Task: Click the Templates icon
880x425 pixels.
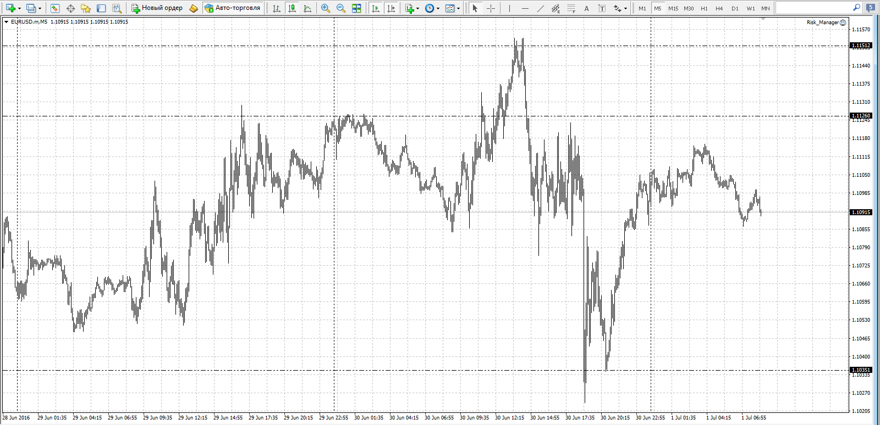Action: coord(450,8)
